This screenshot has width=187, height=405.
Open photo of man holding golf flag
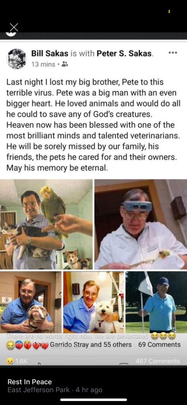point(156,302)
